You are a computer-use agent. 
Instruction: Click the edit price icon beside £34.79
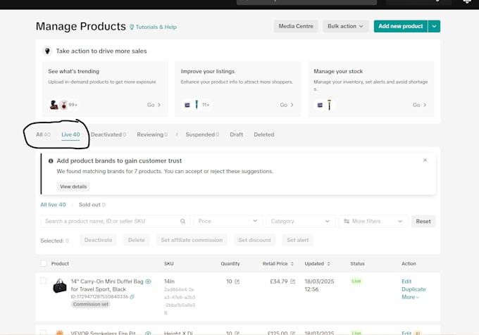tap(292, 282)
